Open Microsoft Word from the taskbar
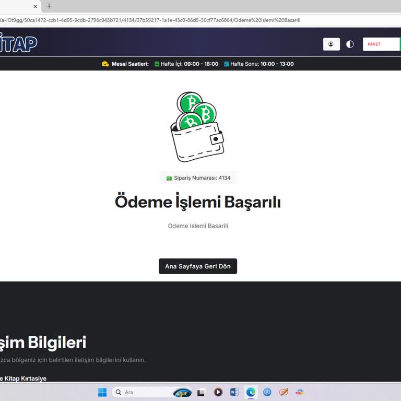Image resolution: width=401 pixels, height=401 pixels. click(x=234, y=392)
